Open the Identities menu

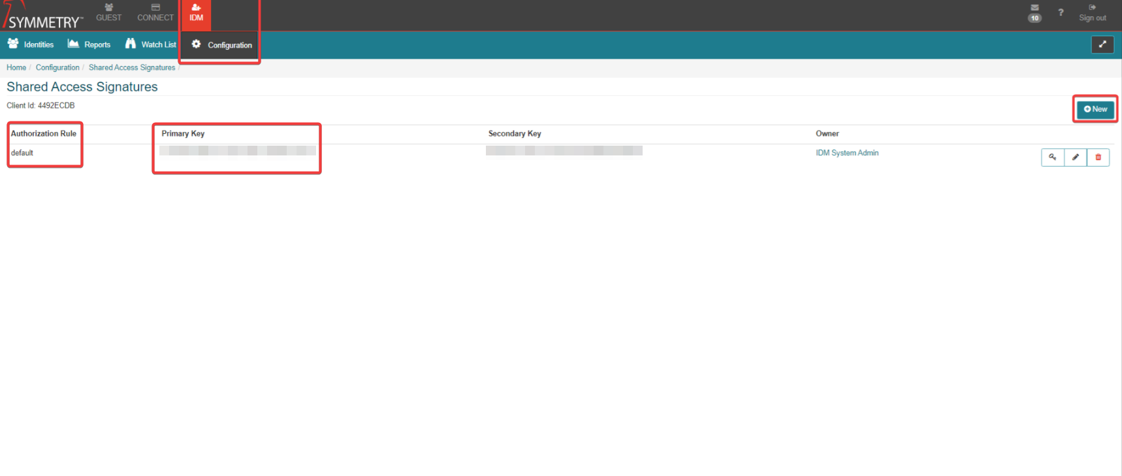point(31,44)
